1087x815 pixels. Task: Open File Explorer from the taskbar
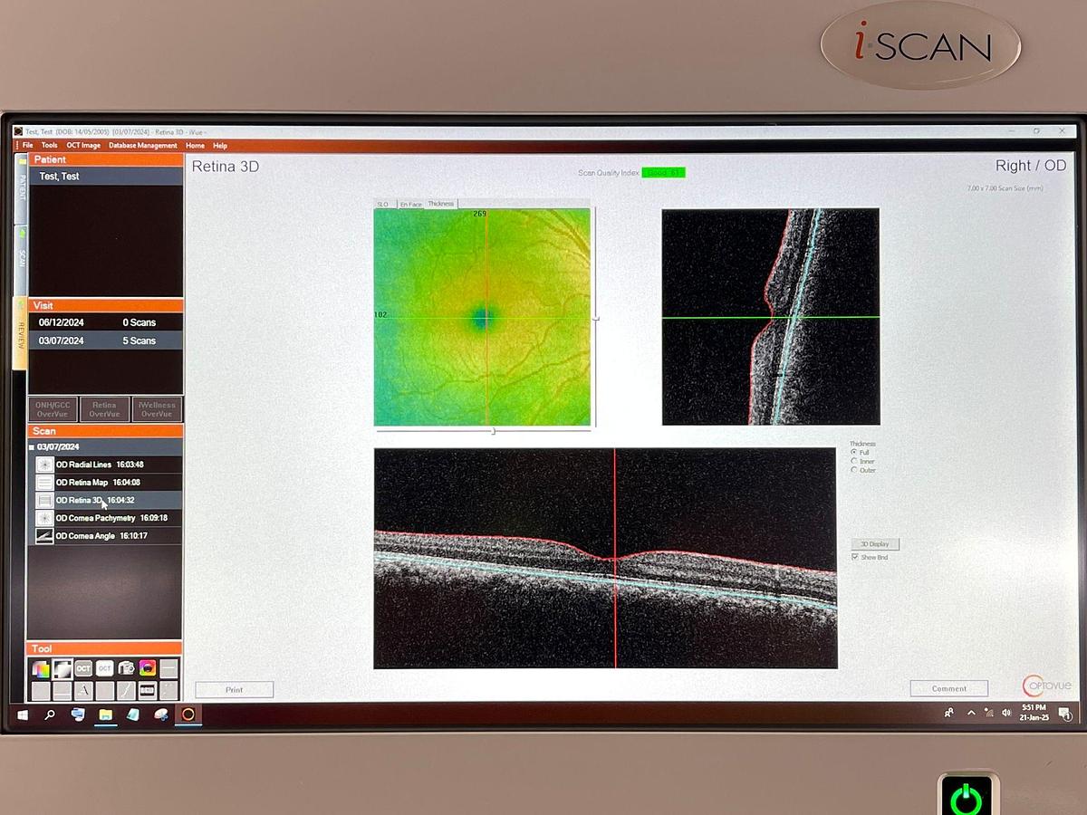pos(105,714)
